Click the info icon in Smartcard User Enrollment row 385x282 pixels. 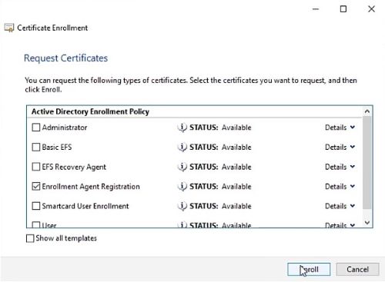pyautogui.click(x=182, y=206)
